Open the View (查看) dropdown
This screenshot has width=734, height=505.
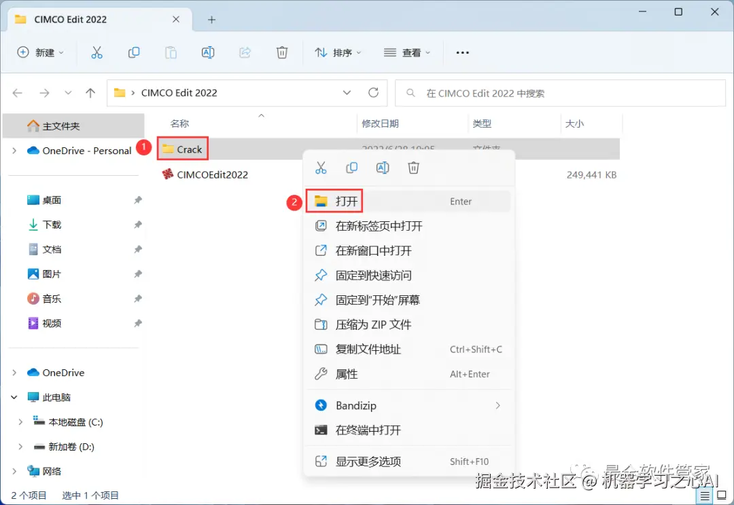point(407,52)
